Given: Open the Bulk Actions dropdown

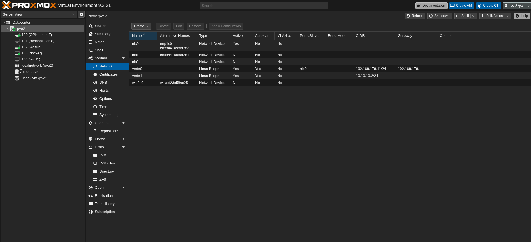Looking at the screenshot, I should coord(495,16).
